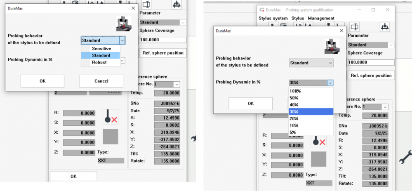Click the DuraMax app icon in the title bar
The width and height of the screenshot is (412, 191).
[x=261, y=10]
